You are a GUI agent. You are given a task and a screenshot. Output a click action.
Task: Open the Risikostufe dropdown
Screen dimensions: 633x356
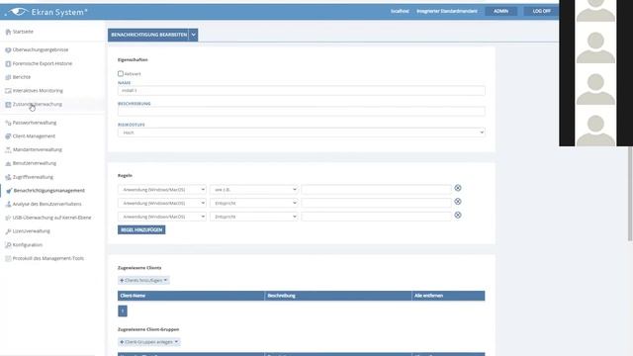point(301,133)
